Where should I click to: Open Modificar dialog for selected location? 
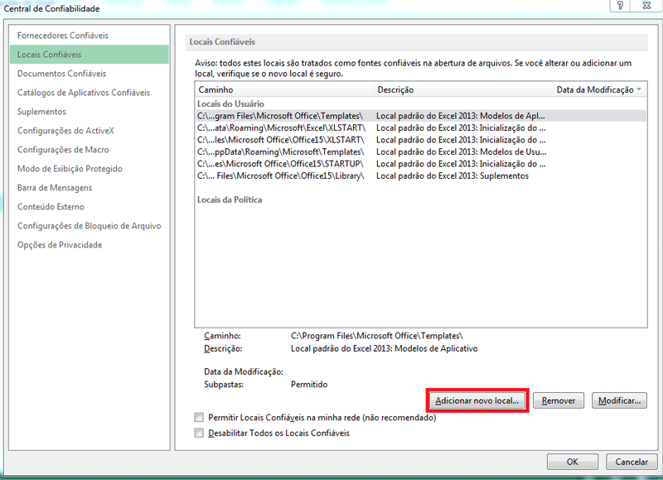click(619, 399)
